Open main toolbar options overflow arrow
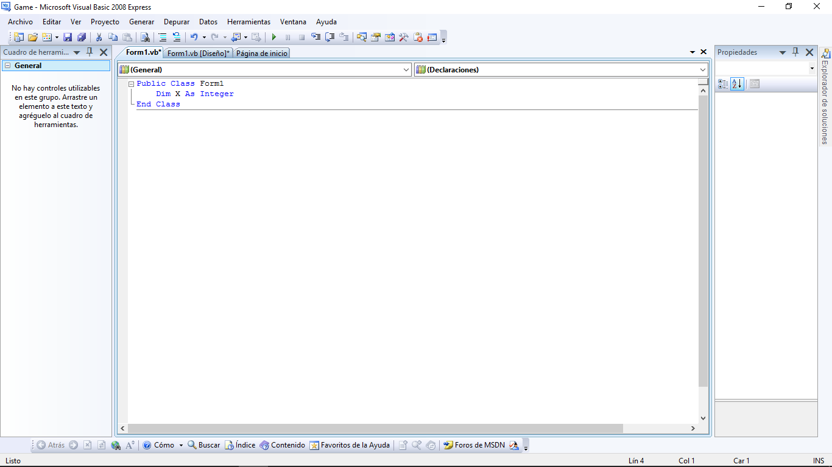Screen dimensions: 832x467 coord(443,38)
